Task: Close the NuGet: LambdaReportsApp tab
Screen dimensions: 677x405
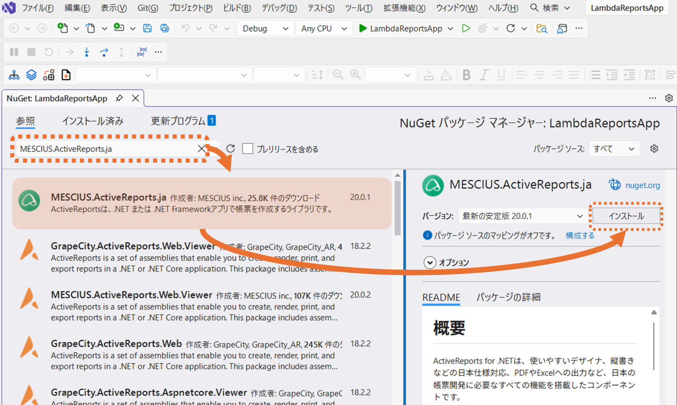Action: tap(136, 98)
